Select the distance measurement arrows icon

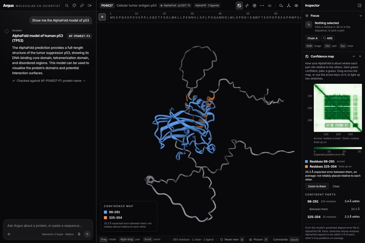(262, 5)
